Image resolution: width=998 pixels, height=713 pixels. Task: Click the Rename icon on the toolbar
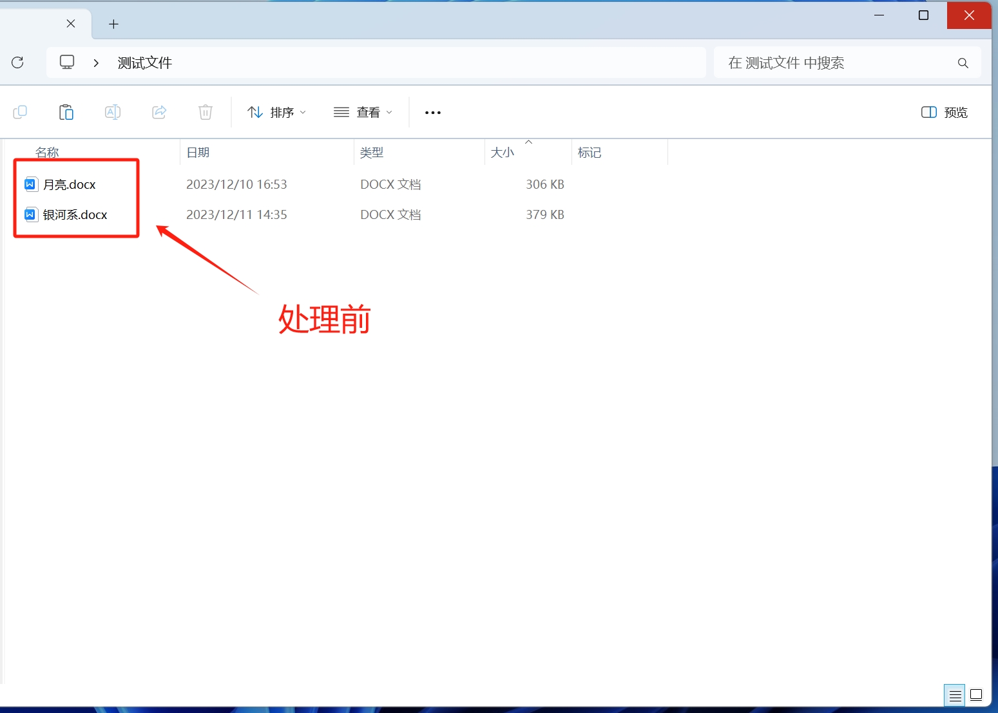[113, 112]
